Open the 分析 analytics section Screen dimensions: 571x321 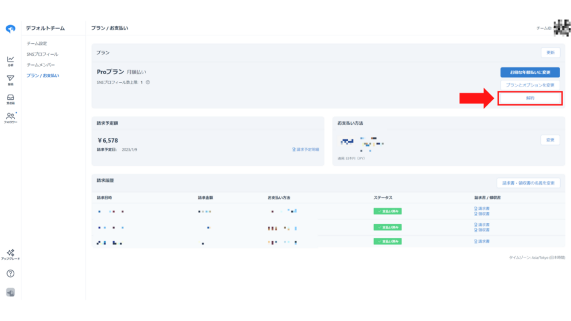(10, 60)
